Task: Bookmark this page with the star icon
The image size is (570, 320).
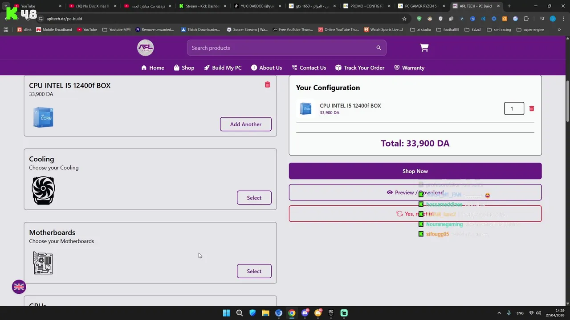Action: click(404, 19)
